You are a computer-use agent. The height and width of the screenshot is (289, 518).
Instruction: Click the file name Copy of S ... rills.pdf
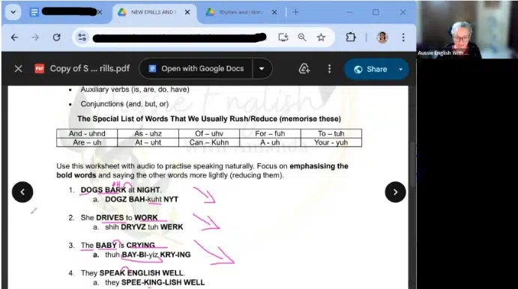coord(89,69)
